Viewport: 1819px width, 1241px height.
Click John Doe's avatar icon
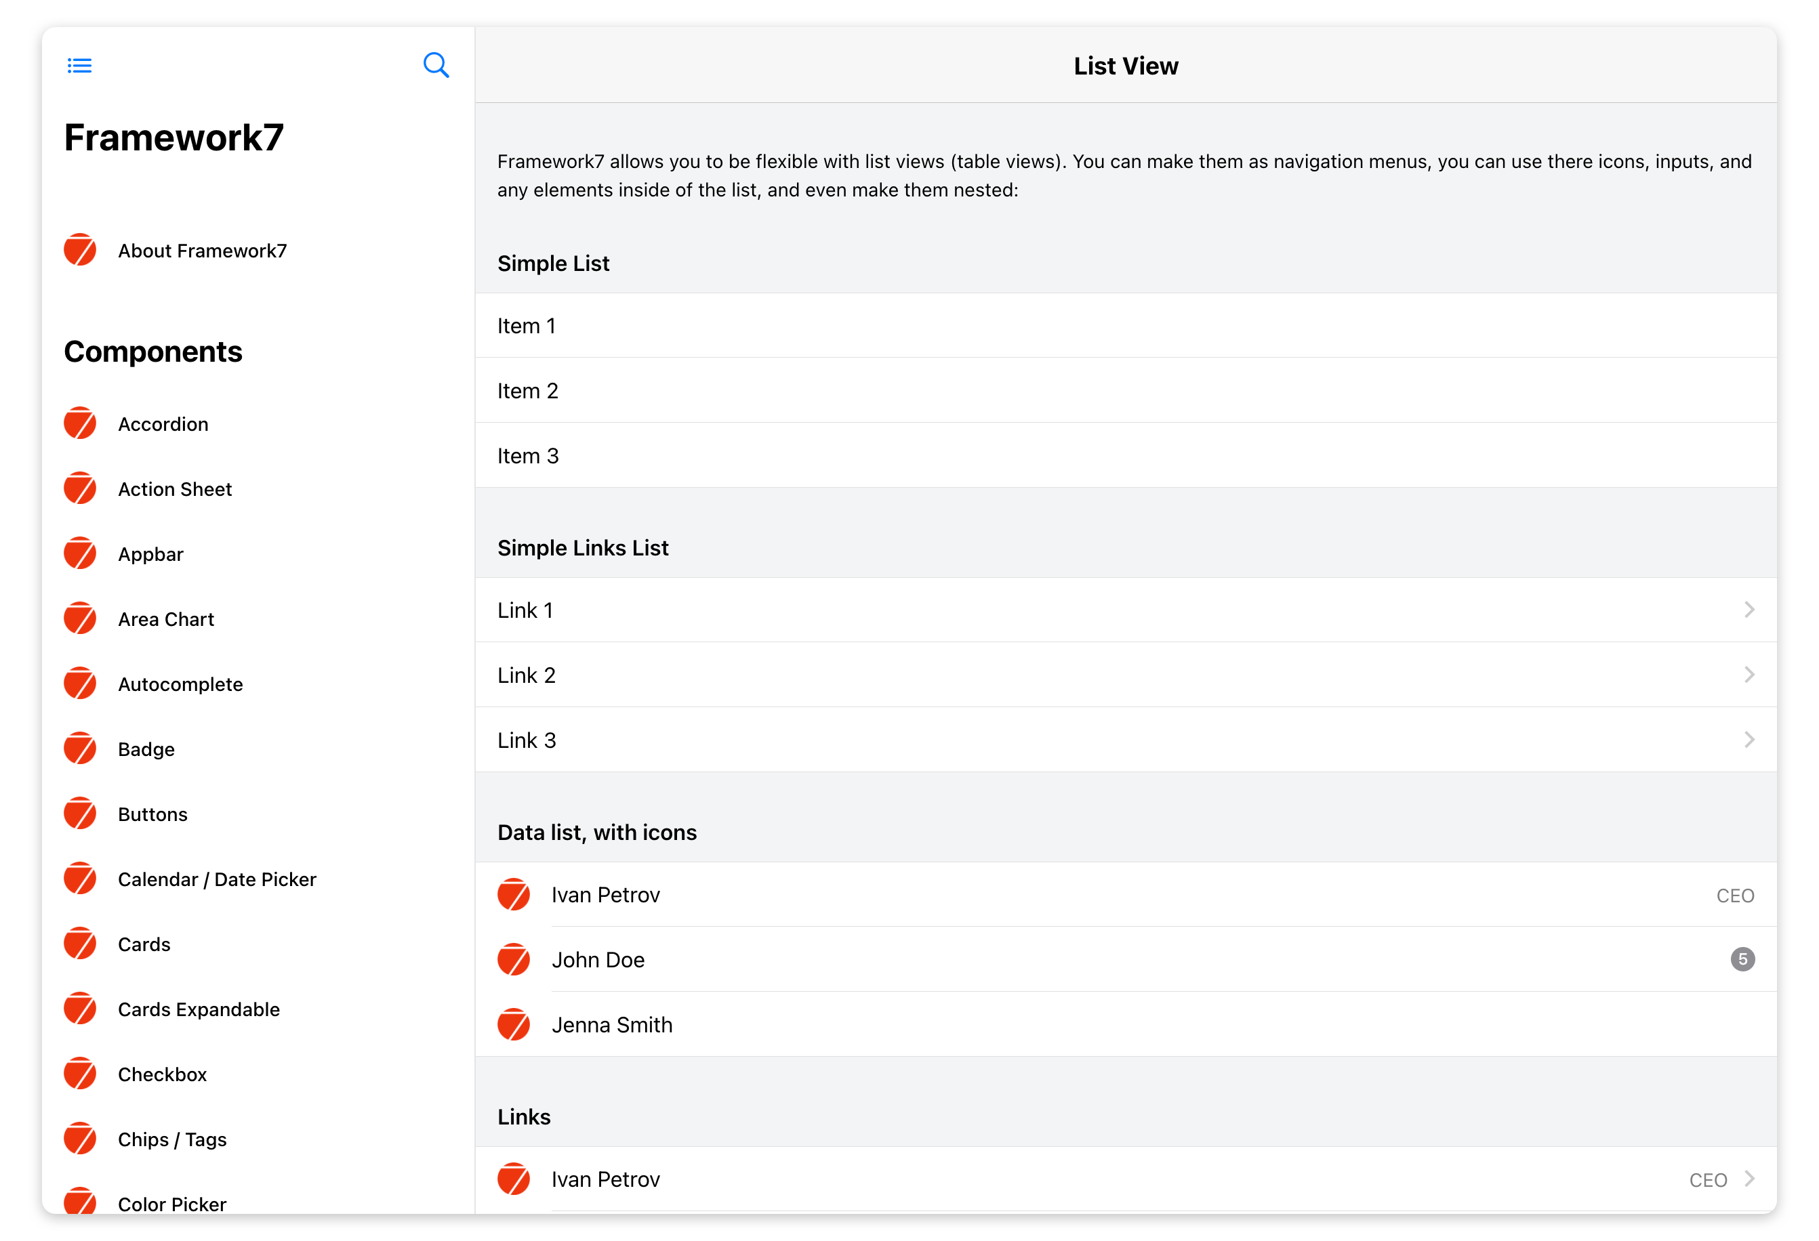tap(514, 959)
